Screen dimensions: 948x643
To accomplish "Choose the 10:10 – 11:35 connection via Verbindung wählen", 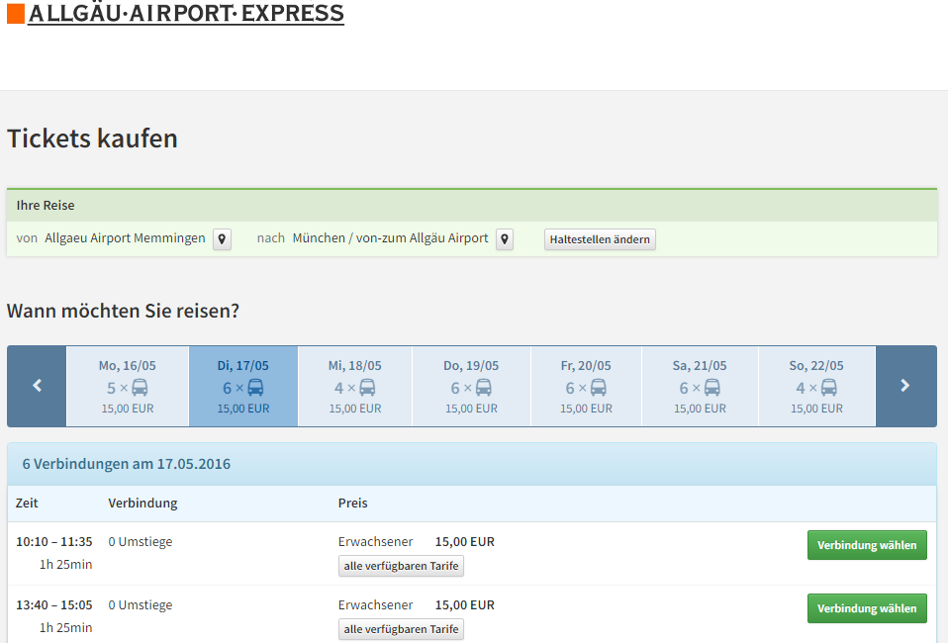I will tap(867, 545).
